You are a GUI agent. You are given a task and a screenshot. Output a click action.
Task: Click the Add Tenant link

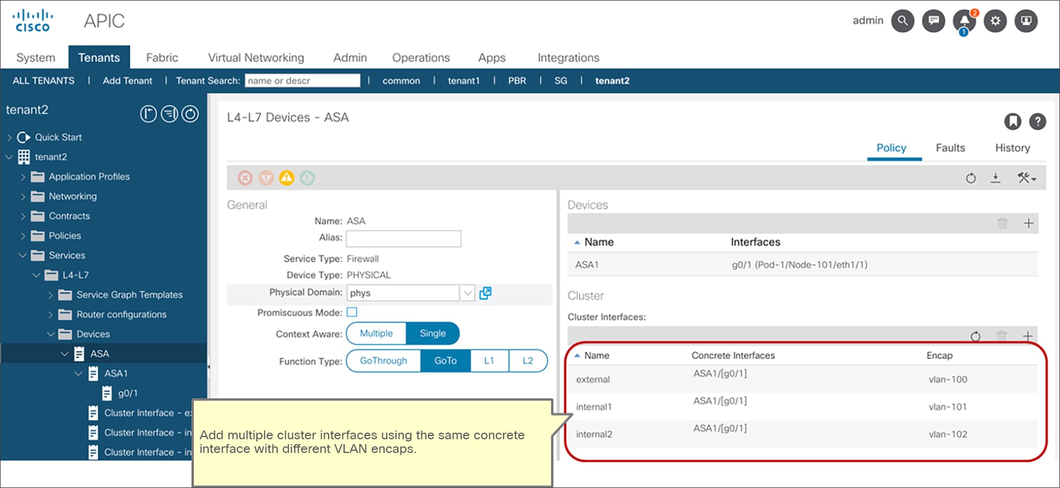[128, 81]
